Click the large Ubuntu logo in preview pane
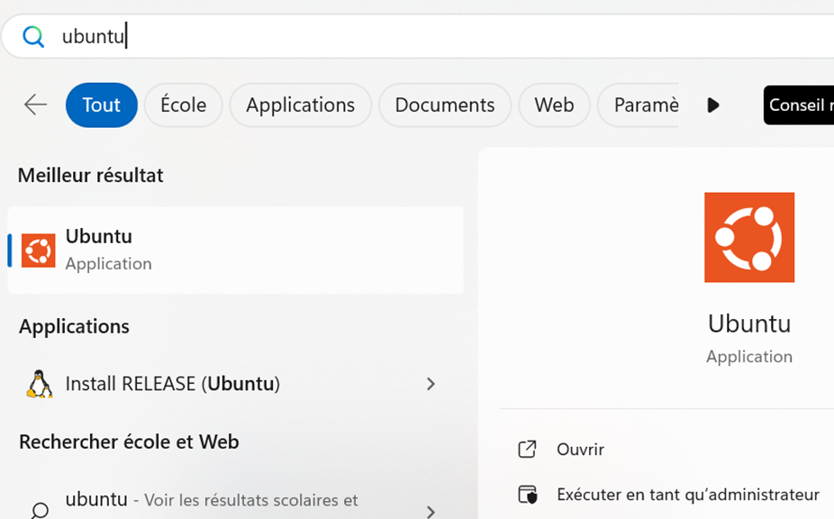The width and height of the screenshot is (834, 519). 749,237
